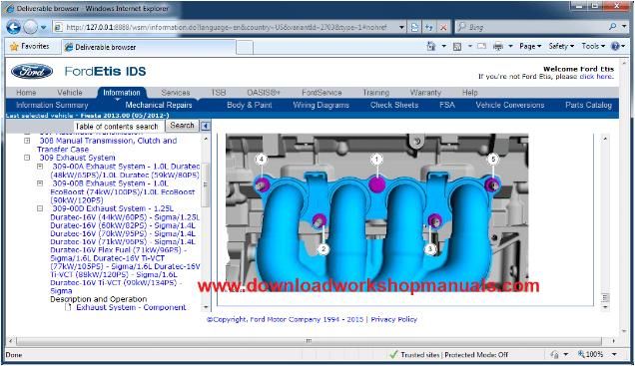Open the FordService navigation tab
This screenshot has height=366, width=635.
[321, 93]
